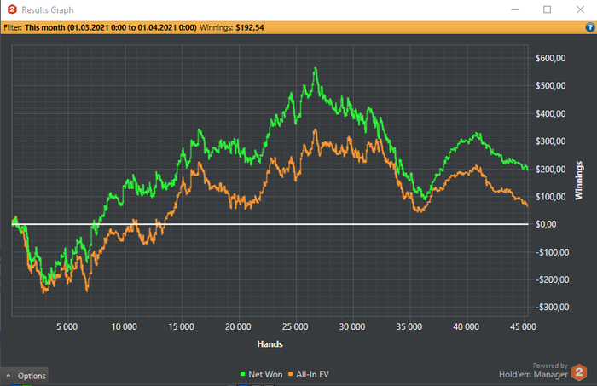
Task: Maximize the Results Graph window
Action: (548, 9)
